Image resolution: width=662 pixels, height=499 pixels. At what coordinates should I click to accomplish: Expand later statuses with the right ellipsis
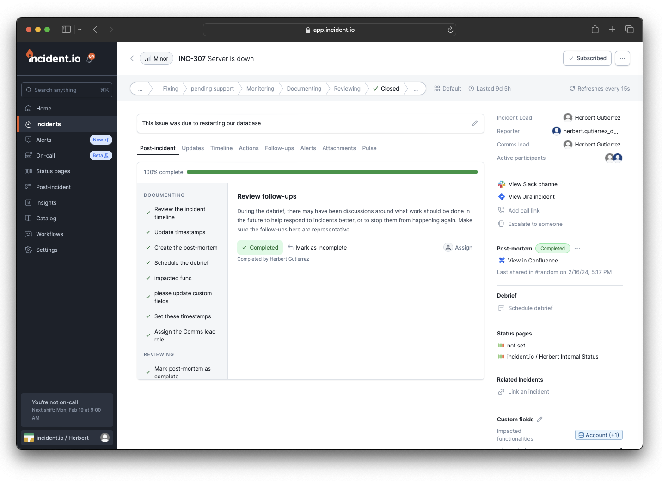tap(416, 89)
